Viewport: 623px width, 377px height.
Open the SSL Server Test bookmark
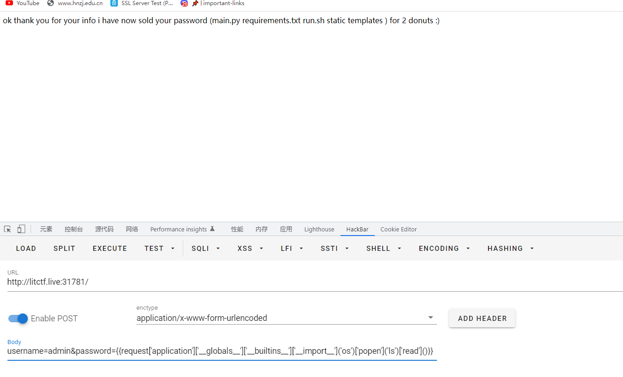coord(142,3)
